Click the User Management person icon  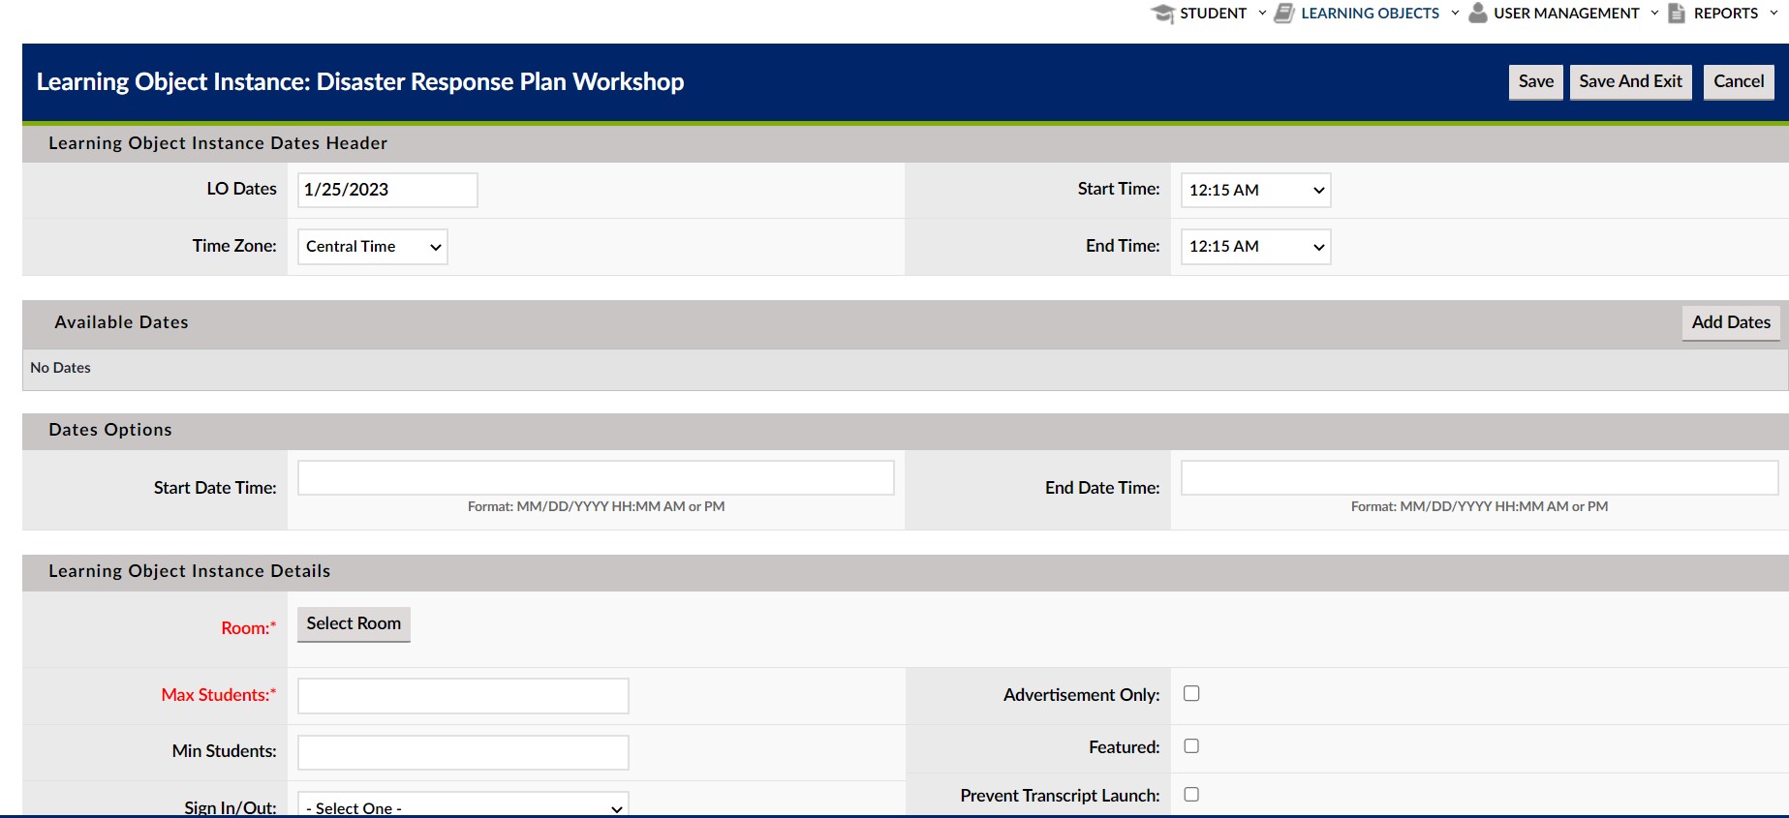(1478, 13)
